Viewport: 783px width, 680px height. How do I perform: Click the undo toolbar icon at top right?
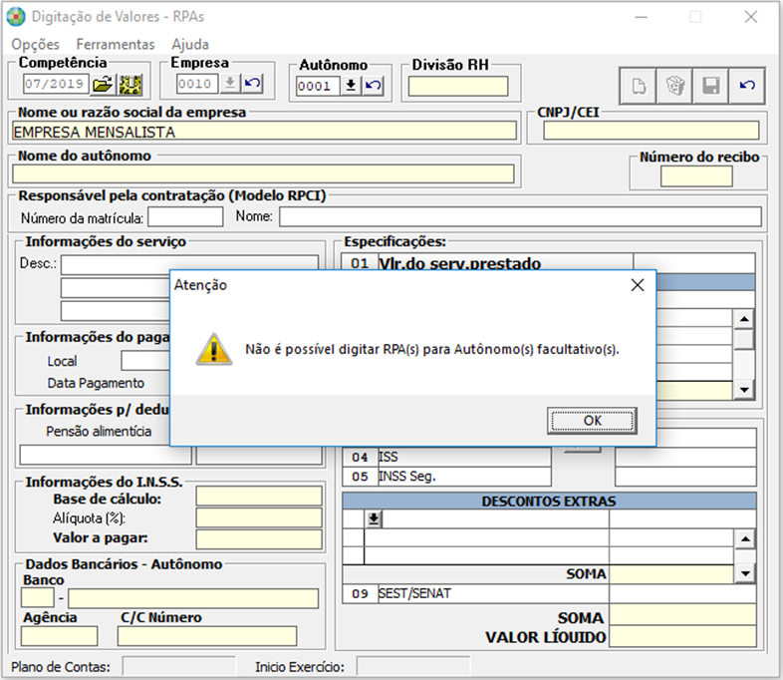(747, 86)
